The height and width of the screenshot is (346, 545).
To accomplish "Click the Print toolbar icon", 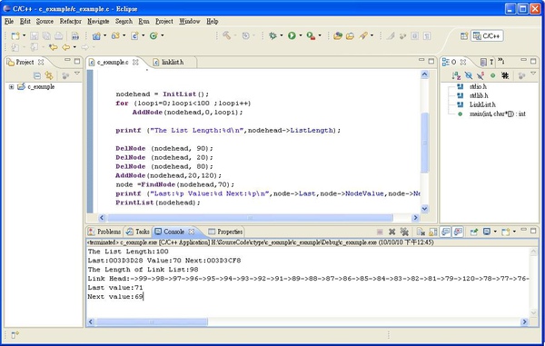I will coord(58,35).
